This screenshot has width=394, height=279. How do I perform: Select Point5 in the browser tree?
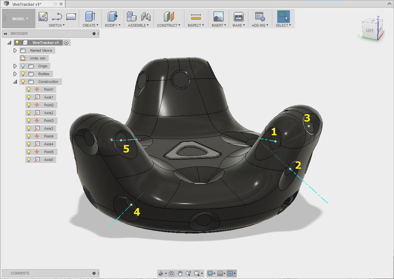[x=49, y=152]
